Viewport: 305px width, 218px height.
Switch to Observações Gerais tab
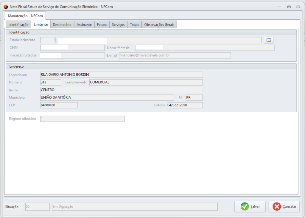pos(159,25)
